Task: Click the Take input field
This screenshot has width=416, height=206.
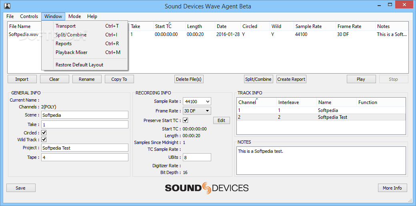Action: 85,124
